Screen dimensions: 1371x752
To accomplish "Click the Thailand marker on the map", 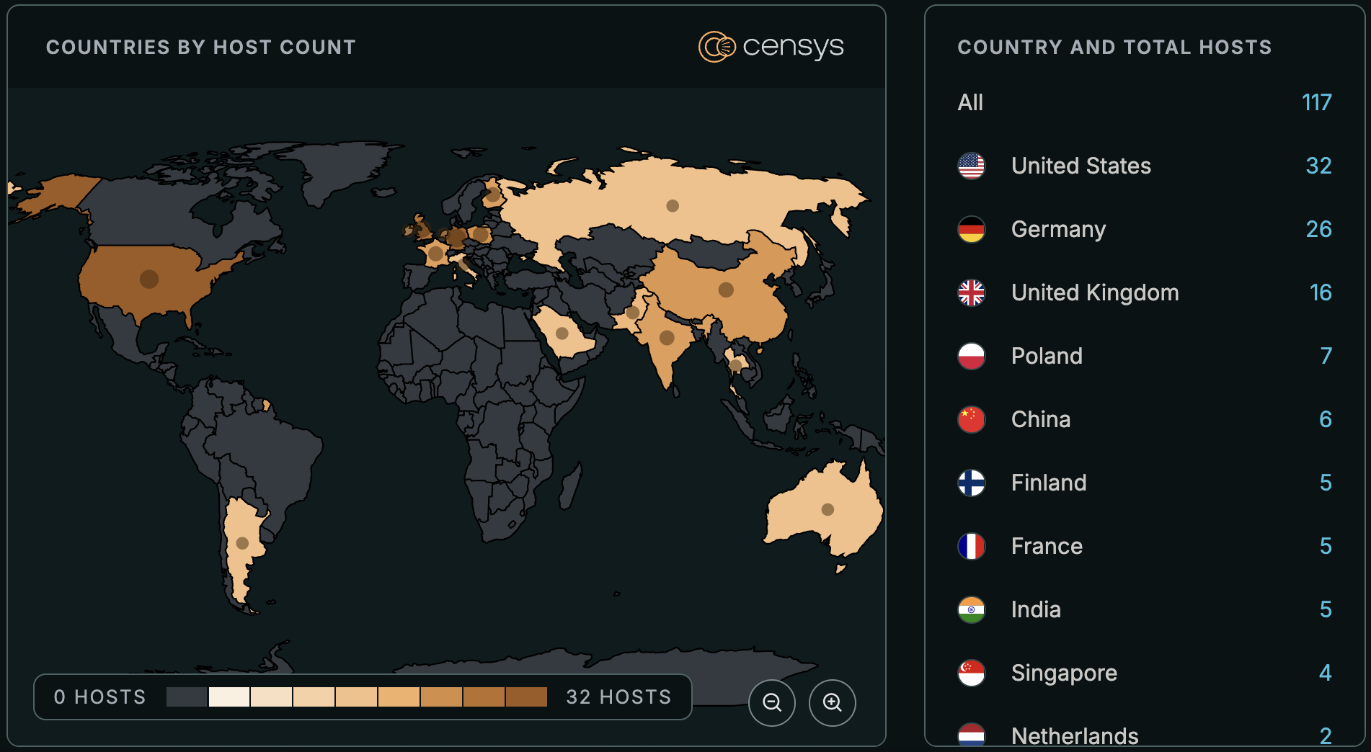I will [735, 365].
